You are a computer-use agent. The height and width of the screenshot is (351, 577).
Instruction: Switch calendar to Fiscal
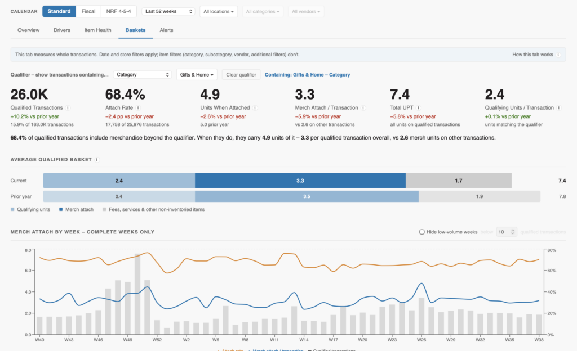click(x=88, y=11)
